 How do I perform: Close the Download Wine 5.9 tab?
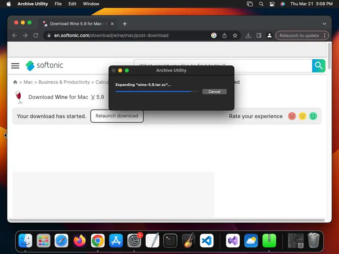(x=112, y=24)
